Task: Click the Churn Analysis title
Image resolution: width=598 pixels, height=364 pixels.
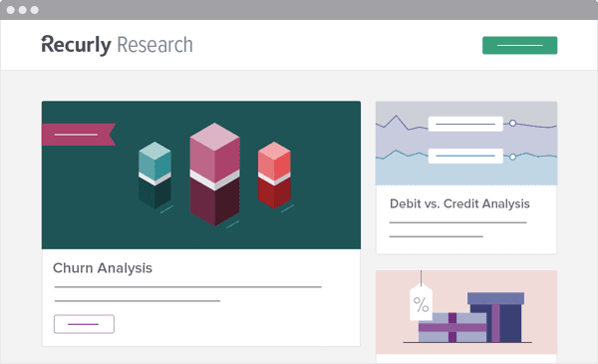Action: pyautogui.click(x=103, y=268)
